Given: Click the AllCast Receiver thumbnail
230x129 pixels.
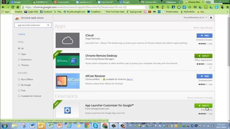Looking at the screenshot, I should coord(68,81).
